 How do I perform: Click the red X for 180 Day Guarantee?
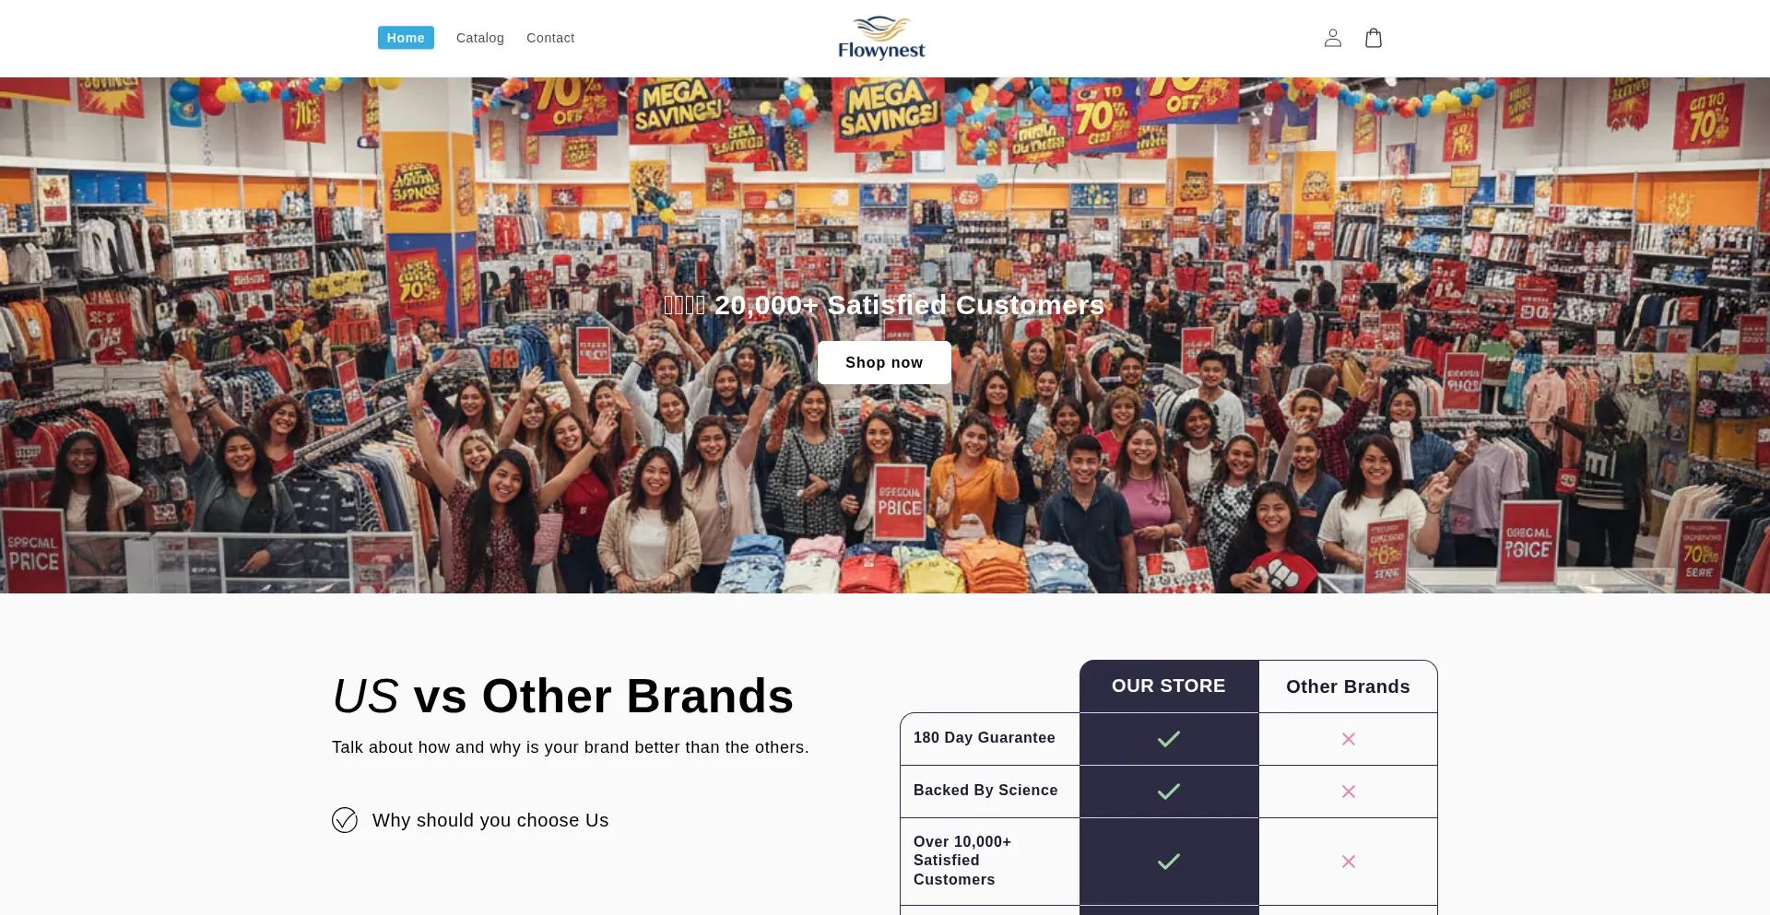1349,739
